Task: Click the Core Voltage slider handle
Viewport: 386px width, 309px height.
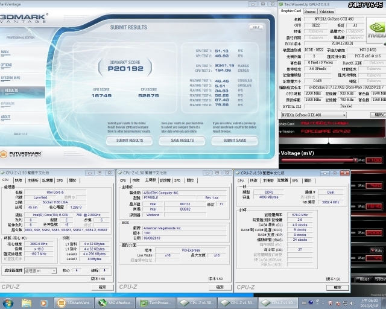Action: click(355, 160)
